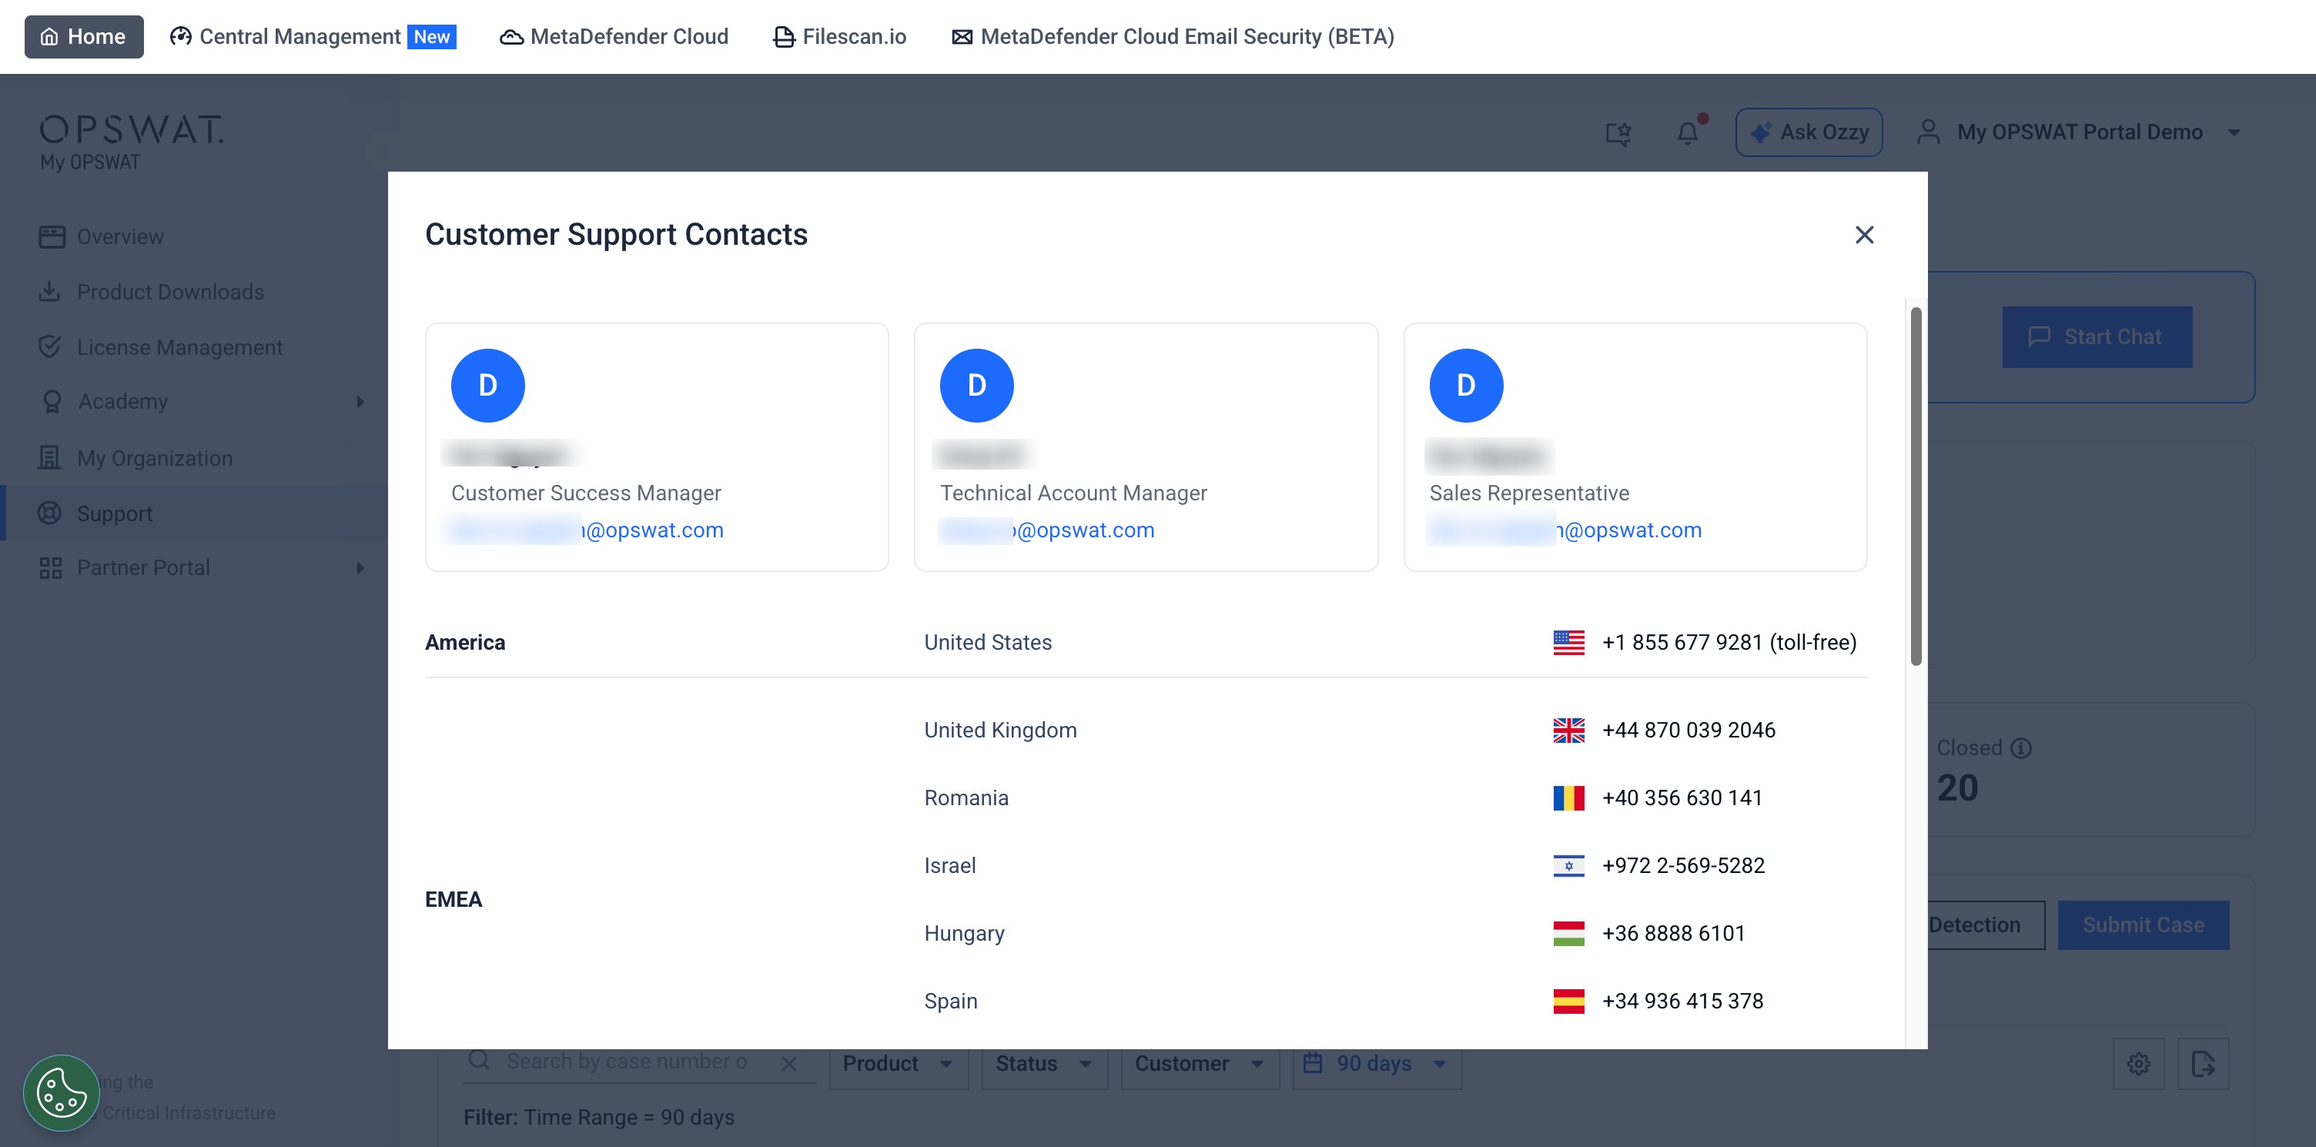Click the notifications bell icon
Image resolution: width=2316 pixels, height=1147 pixels.
1688,133
